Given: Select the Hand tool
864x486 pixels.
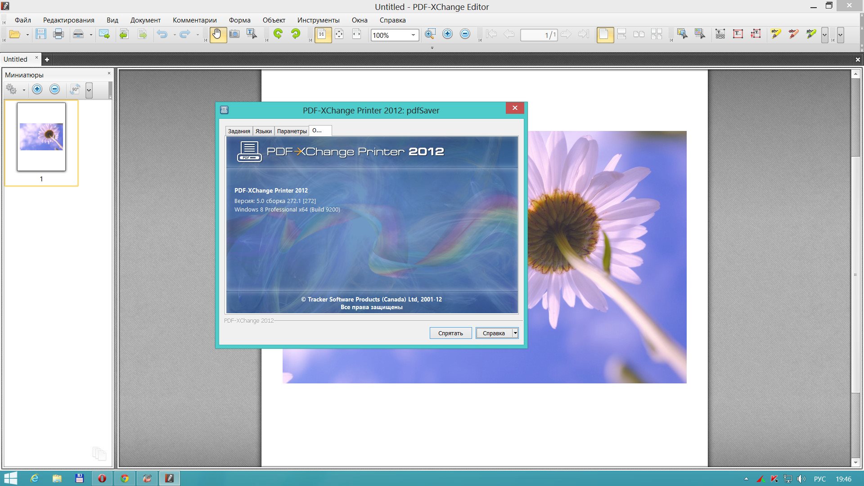Looking at the screenshot, I should click(217, 34).
